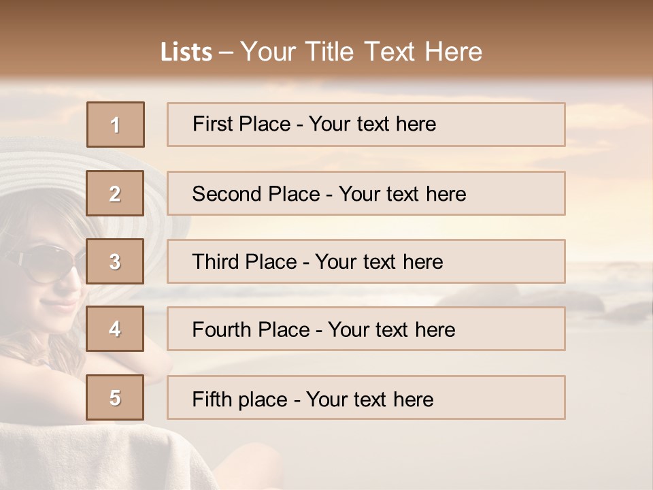
Task: Click the 'Second Place' words
Action: 256,194
